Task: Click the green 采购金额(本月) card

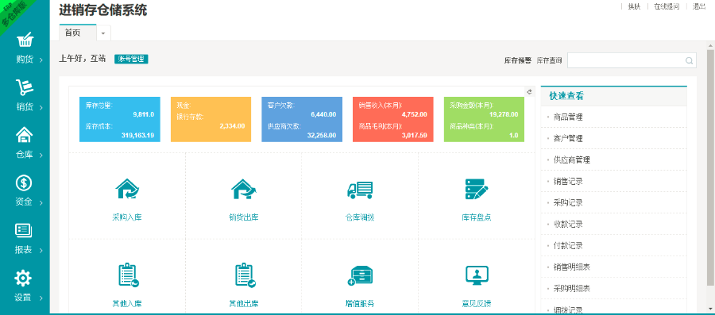Action: [484, 119]
